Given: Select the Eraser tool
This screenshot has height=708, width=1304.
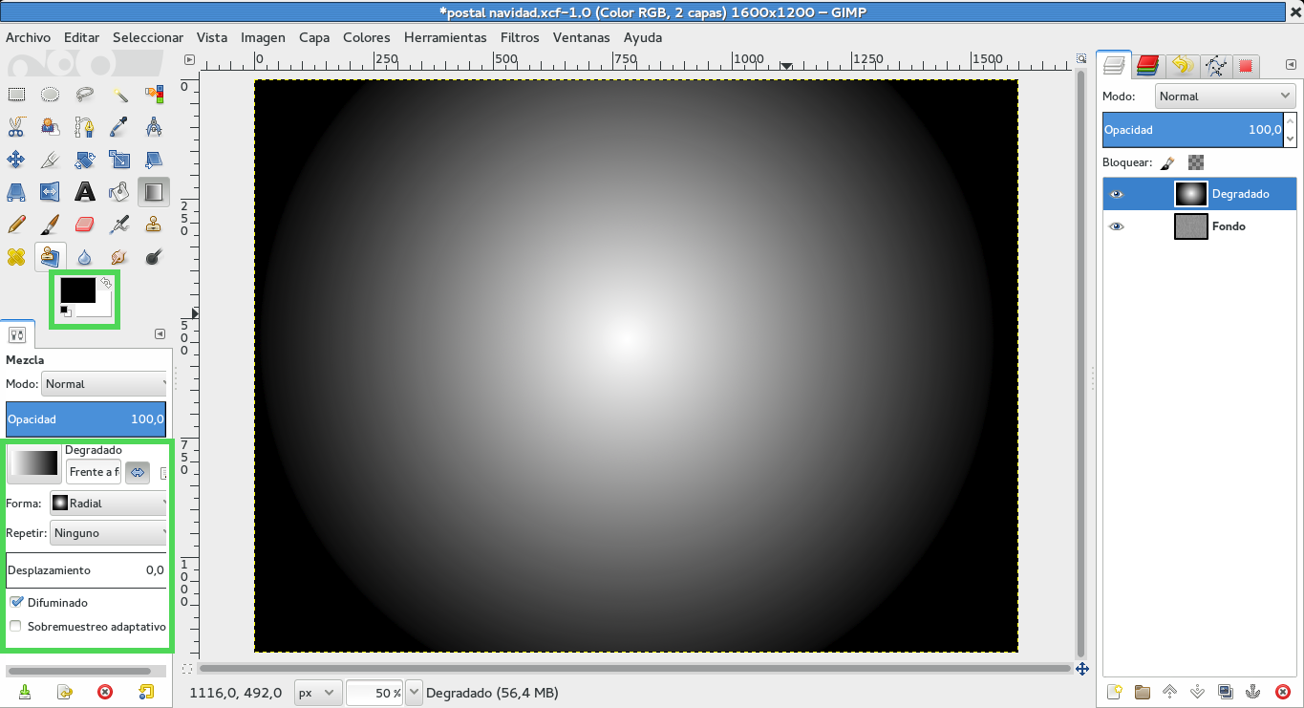Looking at the screenshot, I should (84, 225).
